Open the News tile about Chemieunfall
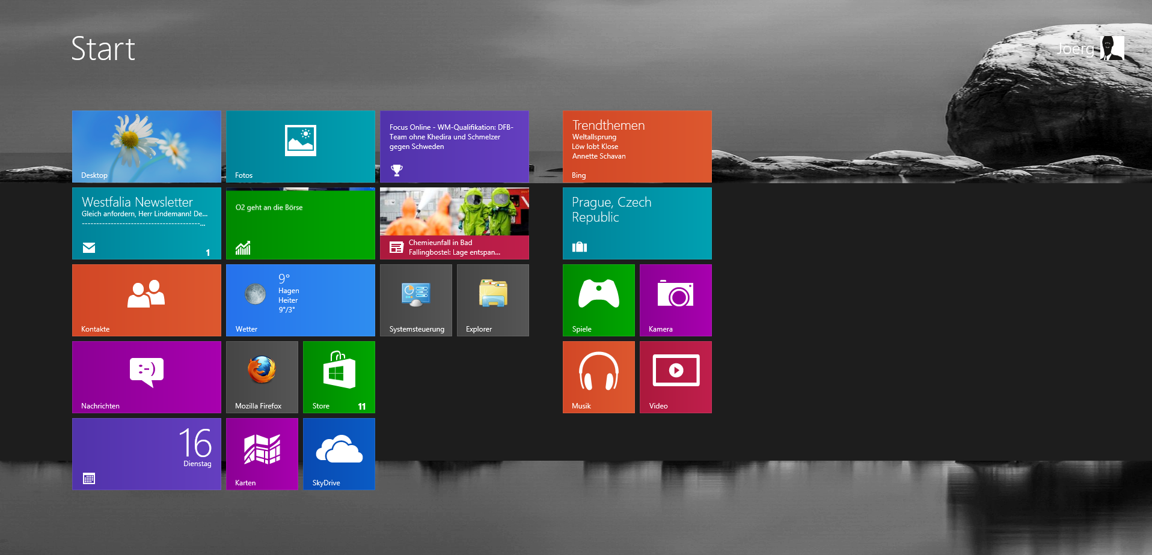Screen dimensions: 1152x555 [455, 223]
